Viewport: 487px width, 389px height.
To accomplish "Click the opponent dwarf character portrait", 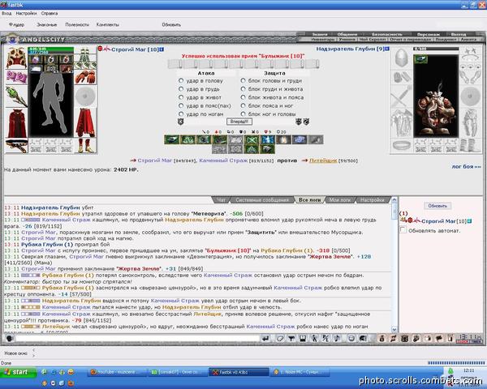I will [x=436, y=96].
